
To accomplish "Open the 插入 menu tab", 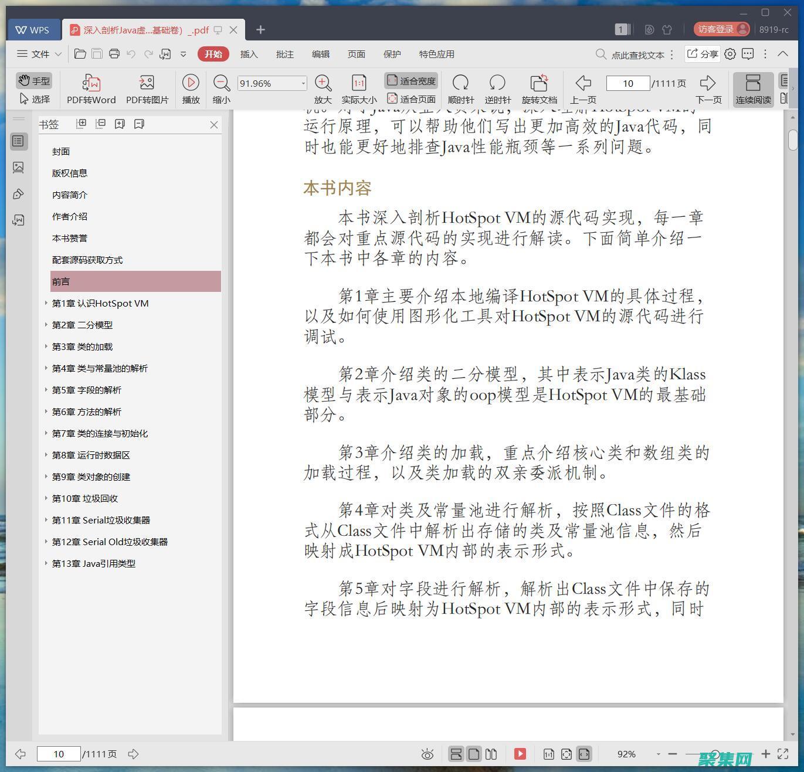I will point(249,54).
